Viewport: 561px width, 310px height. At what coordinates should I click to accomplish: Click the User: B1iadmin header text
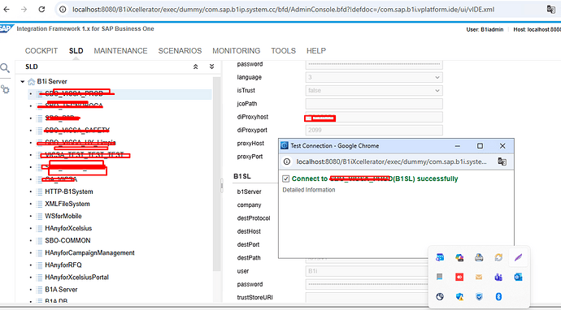click(x=485, y=29)
